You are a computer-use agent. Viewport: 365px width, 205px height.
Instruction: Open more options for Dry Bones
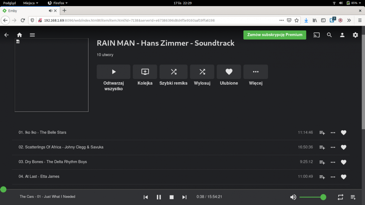click(333, 162)
